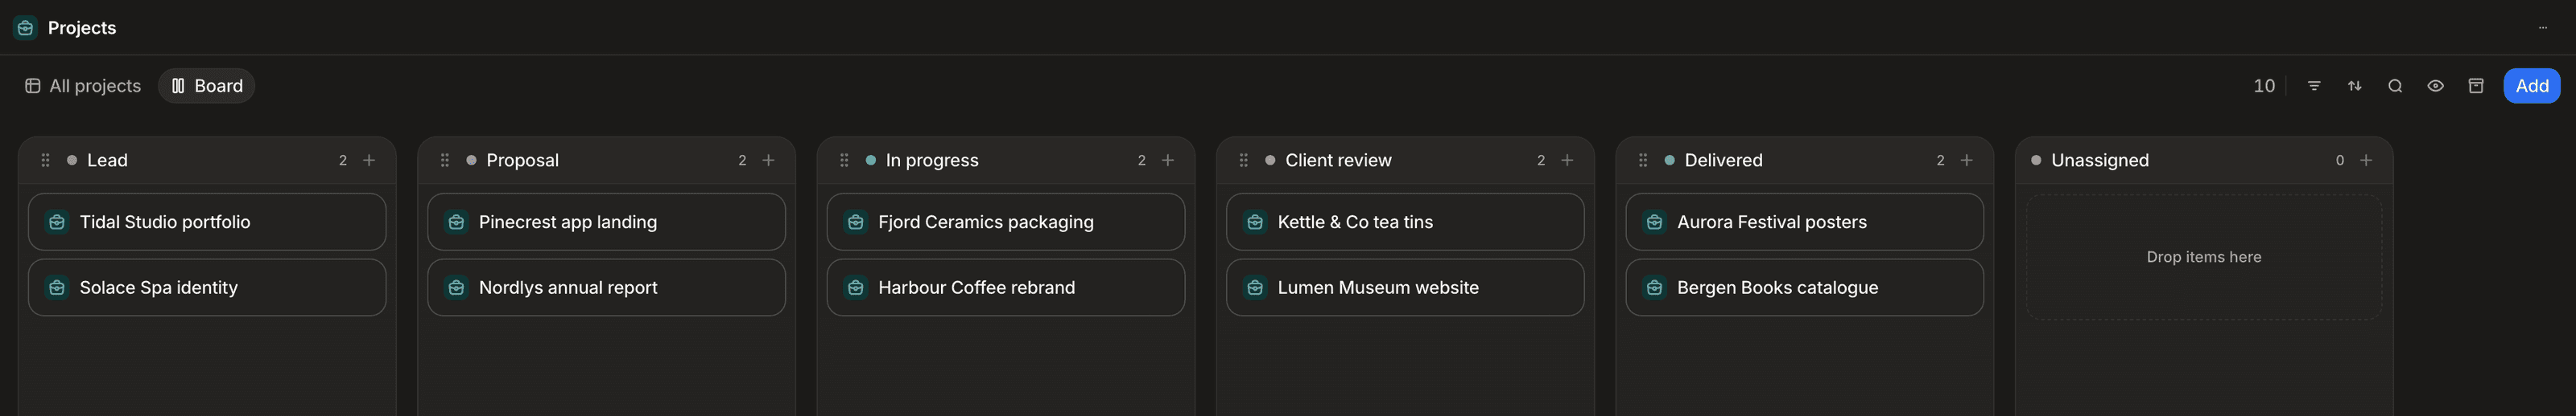Open the three-dot more menu
2576x416 pixels.
coord(2543,28)
